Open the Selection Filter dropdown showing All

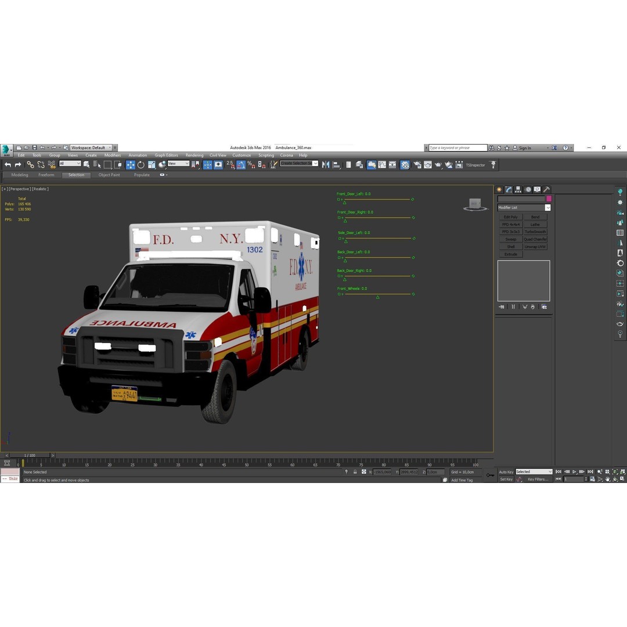pyautogui.click(x=70, y=164)
